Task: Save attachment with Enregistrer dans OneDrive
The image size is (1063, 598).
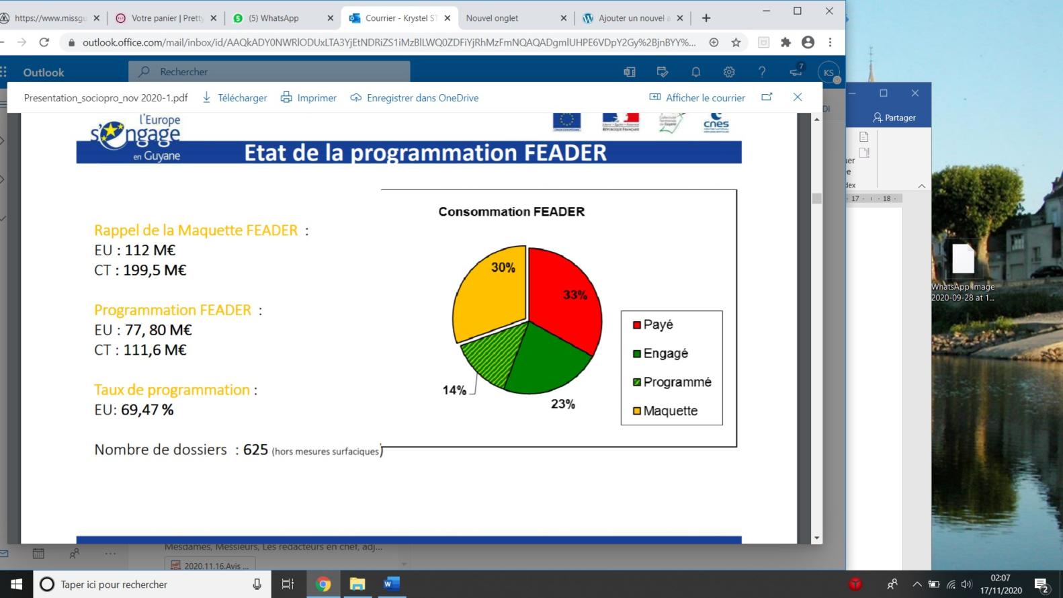Action: pyautogui.click(x=415, y=98)
